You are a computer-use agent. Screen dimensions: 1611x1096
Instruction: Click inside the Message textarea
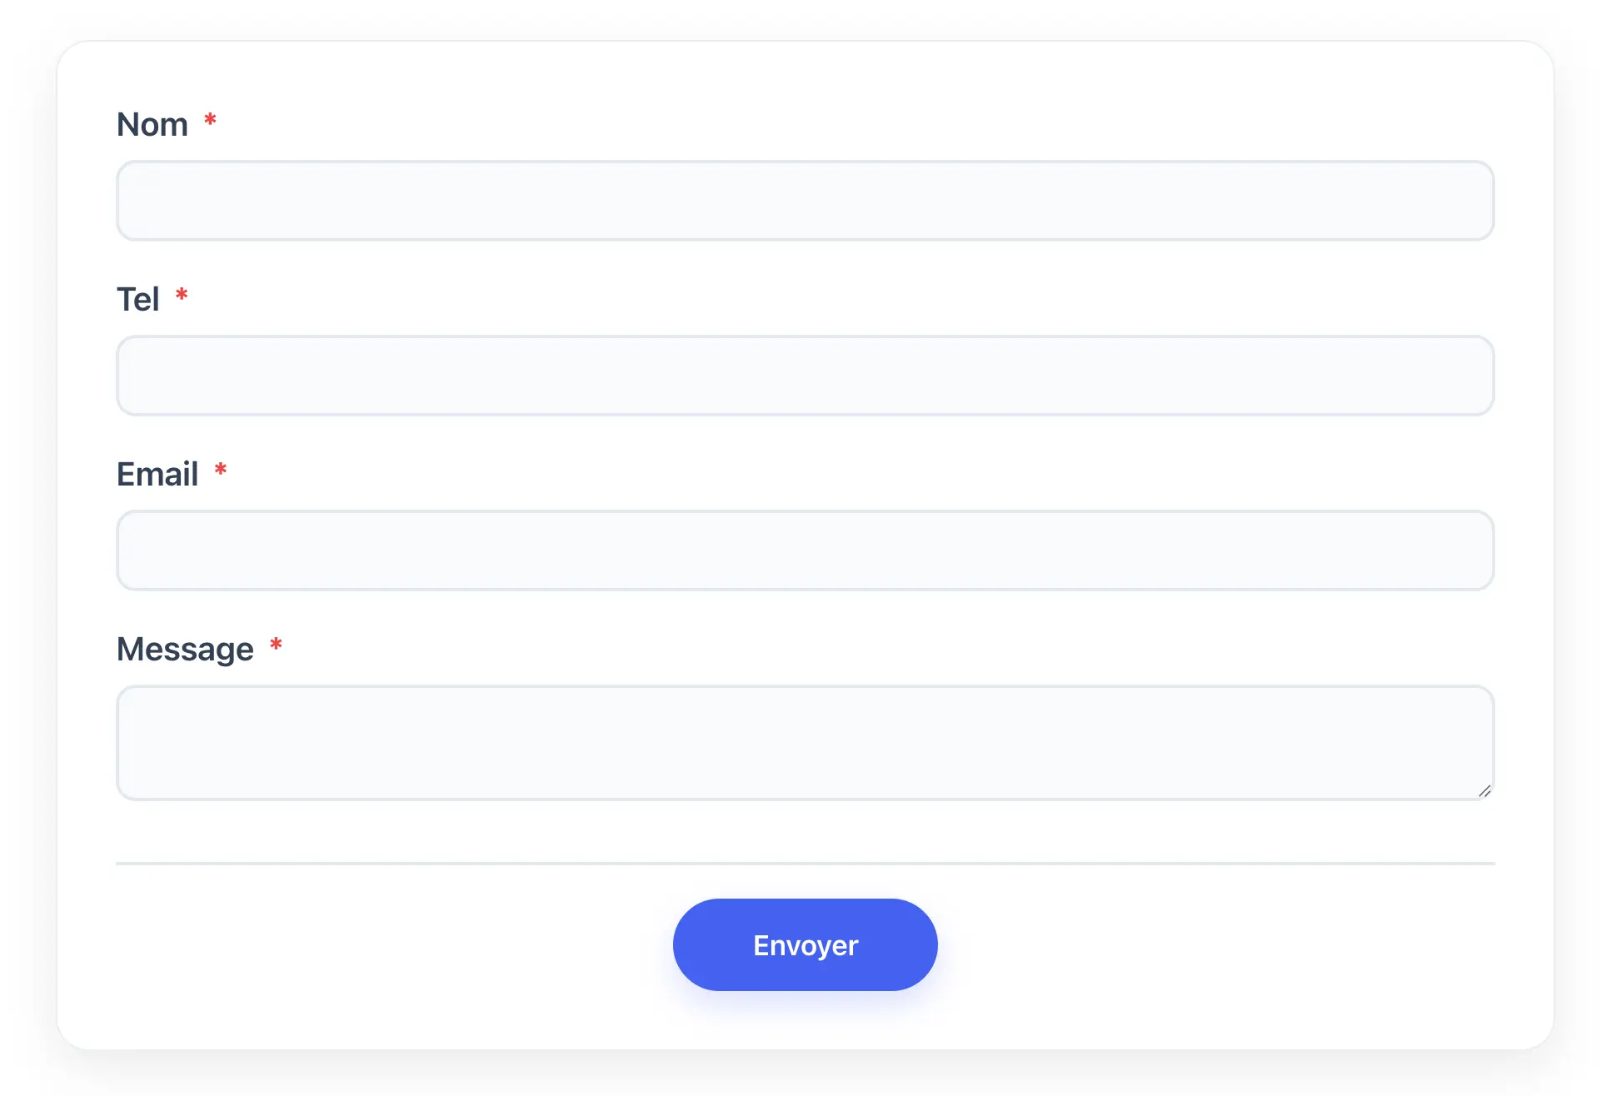[805, 742]
